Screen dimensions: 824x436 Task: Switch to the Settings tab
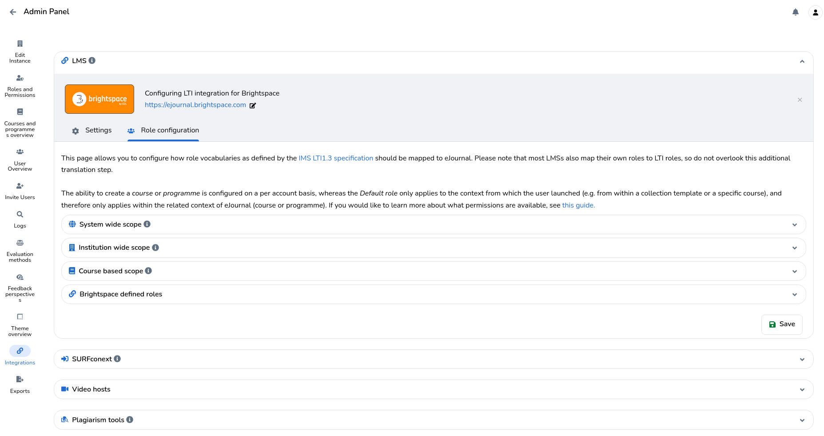coord(92,130)
